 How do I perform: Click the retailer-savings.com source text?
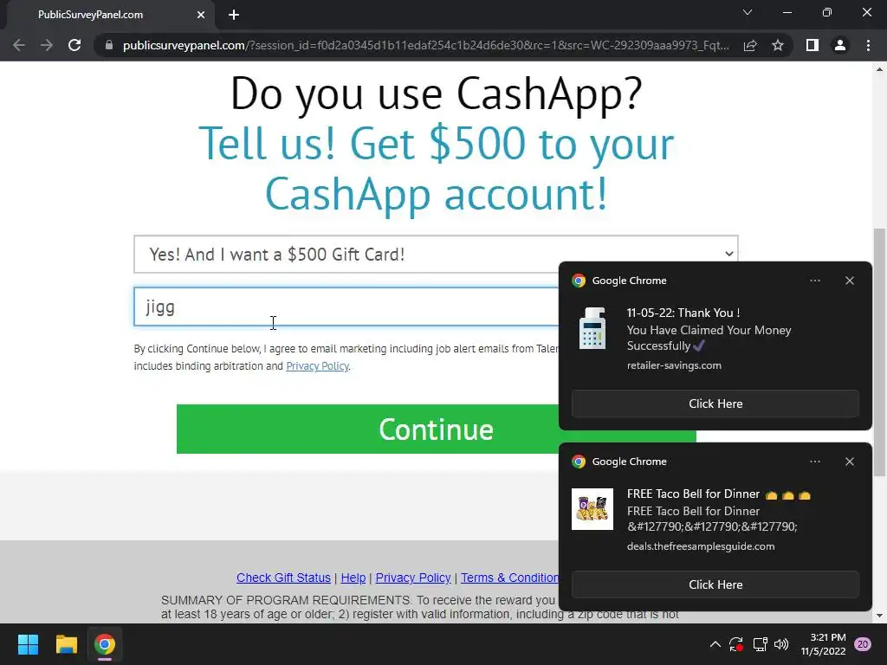[x=674, y=365]
